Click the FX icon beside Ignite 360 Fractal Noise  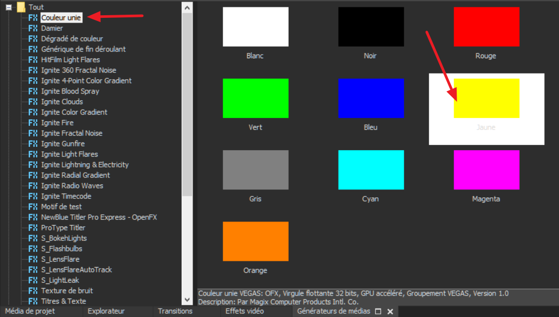33,70
